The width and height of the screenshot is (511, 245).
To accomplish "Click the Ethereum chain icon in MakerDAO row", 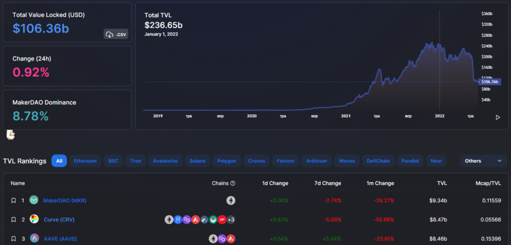I will (x=231, y=200).
